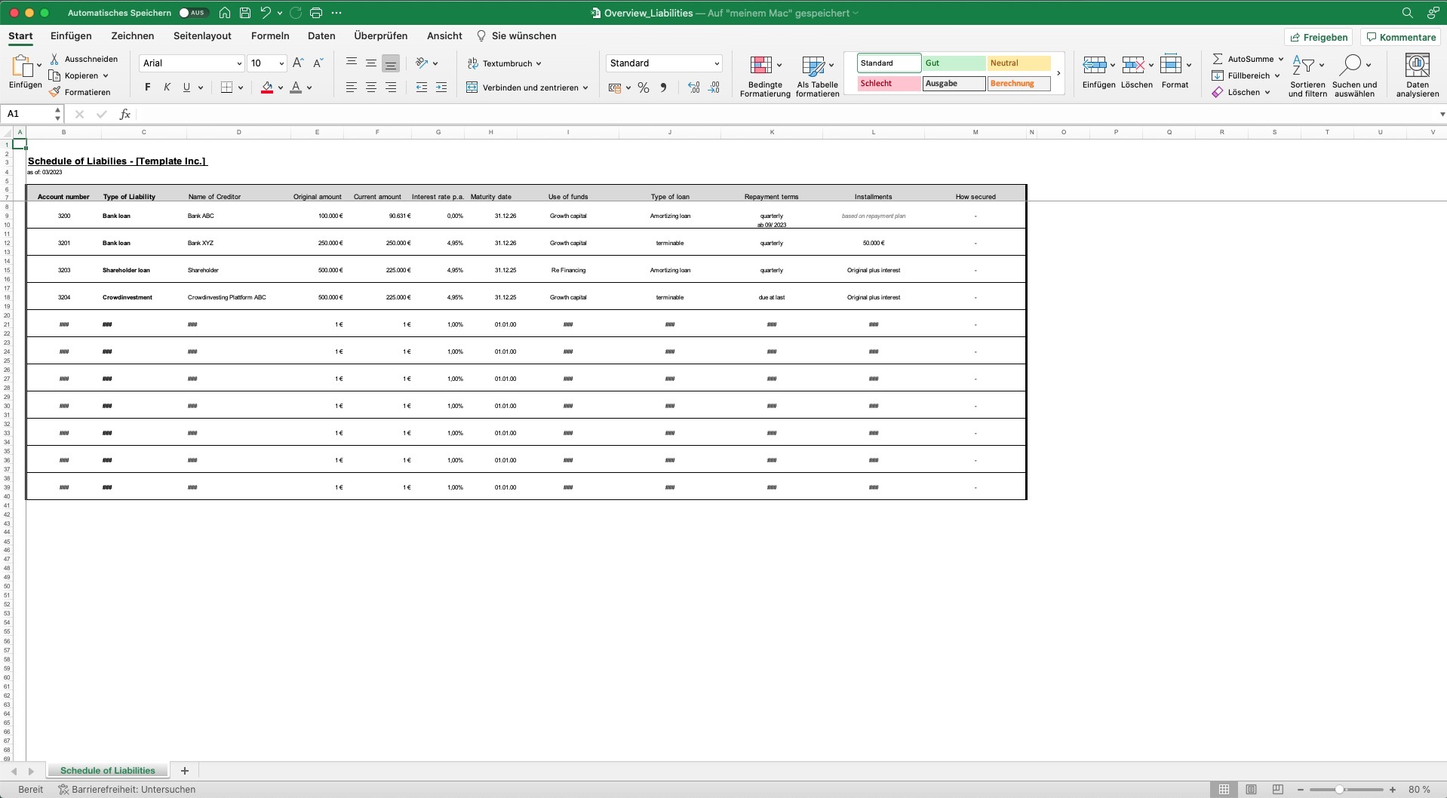Center text horizontally in cell

click(371, 87)
